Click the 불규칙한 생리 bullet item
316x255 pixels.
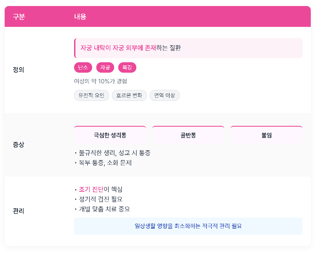[x=115, y=153]
